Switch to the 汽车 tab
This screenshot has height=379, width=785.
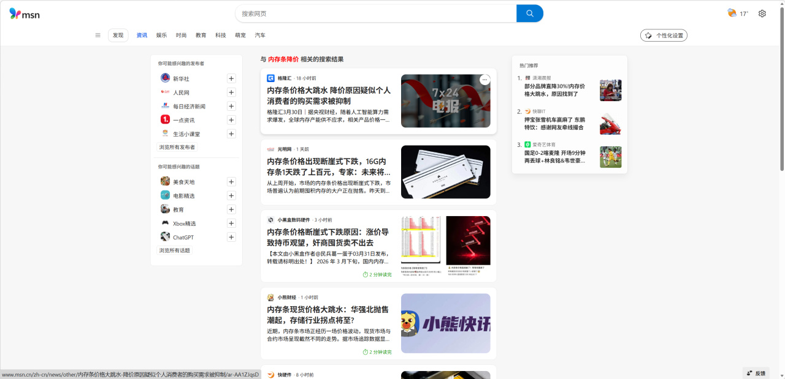point(260,36)
